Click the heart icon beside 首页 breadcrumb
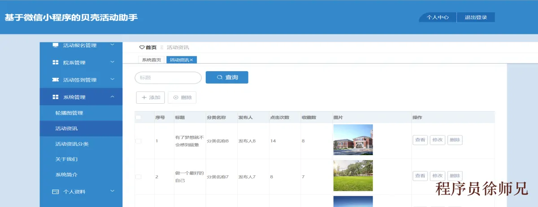The width and height of the screenshot is (538, 207). pos(142,47)
